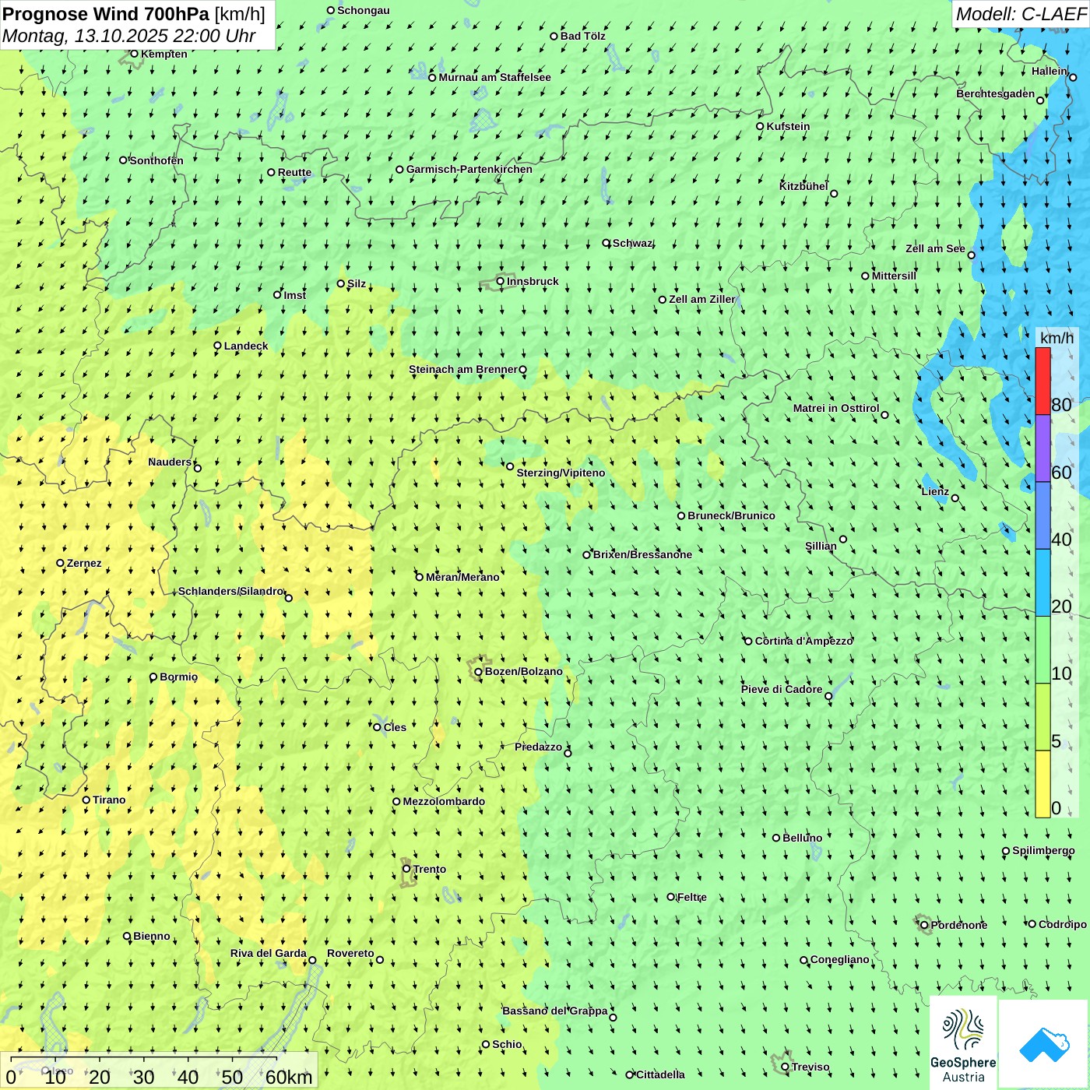Click the red 80 km/h legend color

tap(1043, 381)
